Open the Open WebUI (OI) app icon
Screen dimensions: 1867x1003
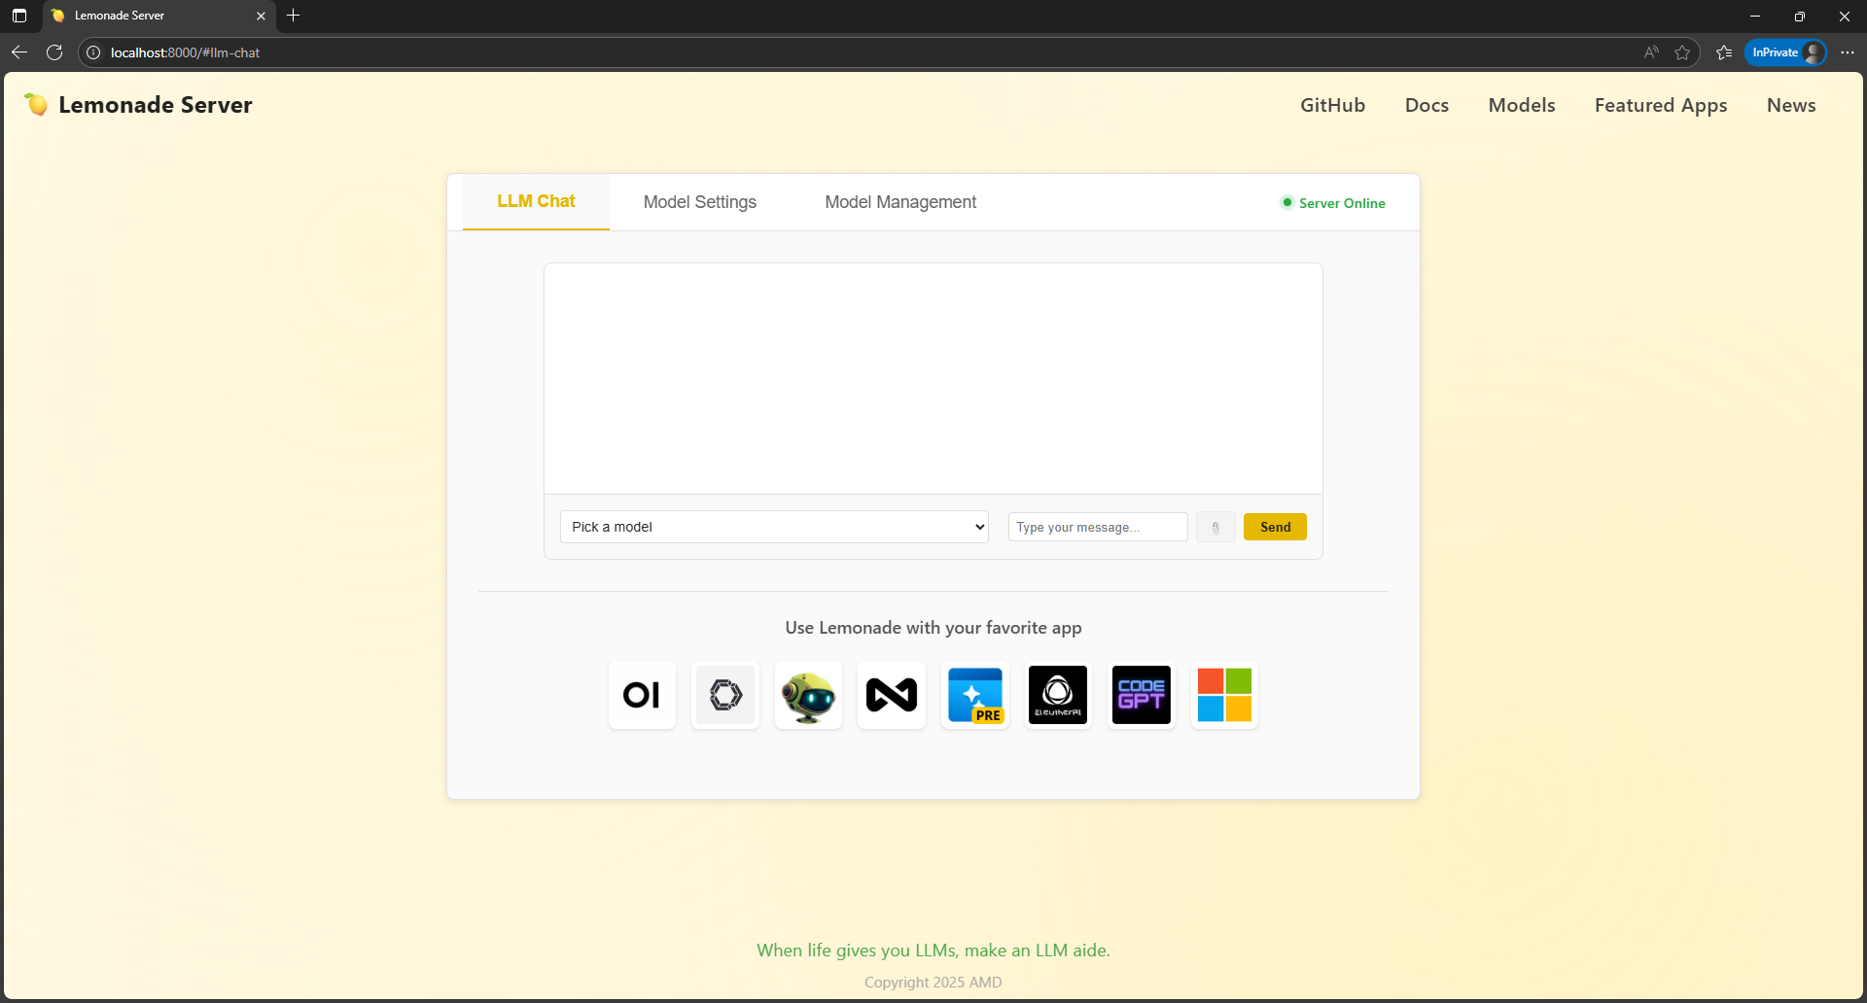point(642,695)
